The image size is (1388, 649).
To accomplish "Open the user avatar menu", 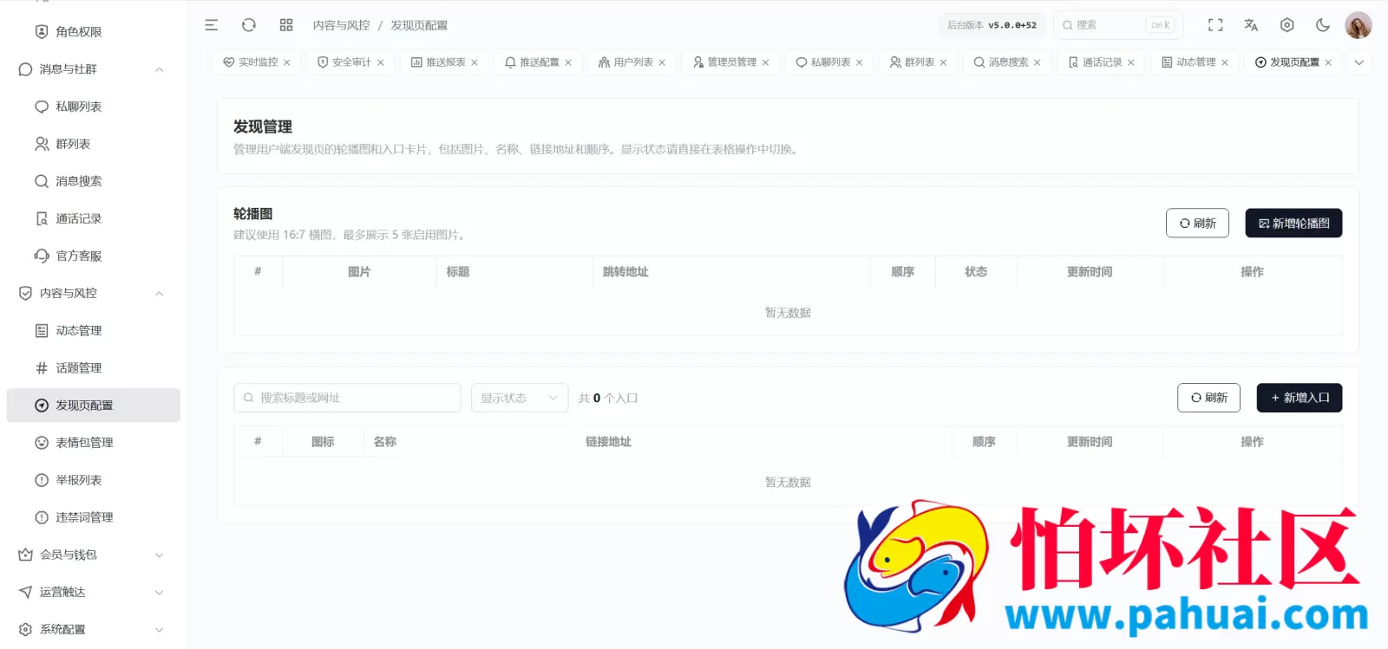I will [1359, 25].
